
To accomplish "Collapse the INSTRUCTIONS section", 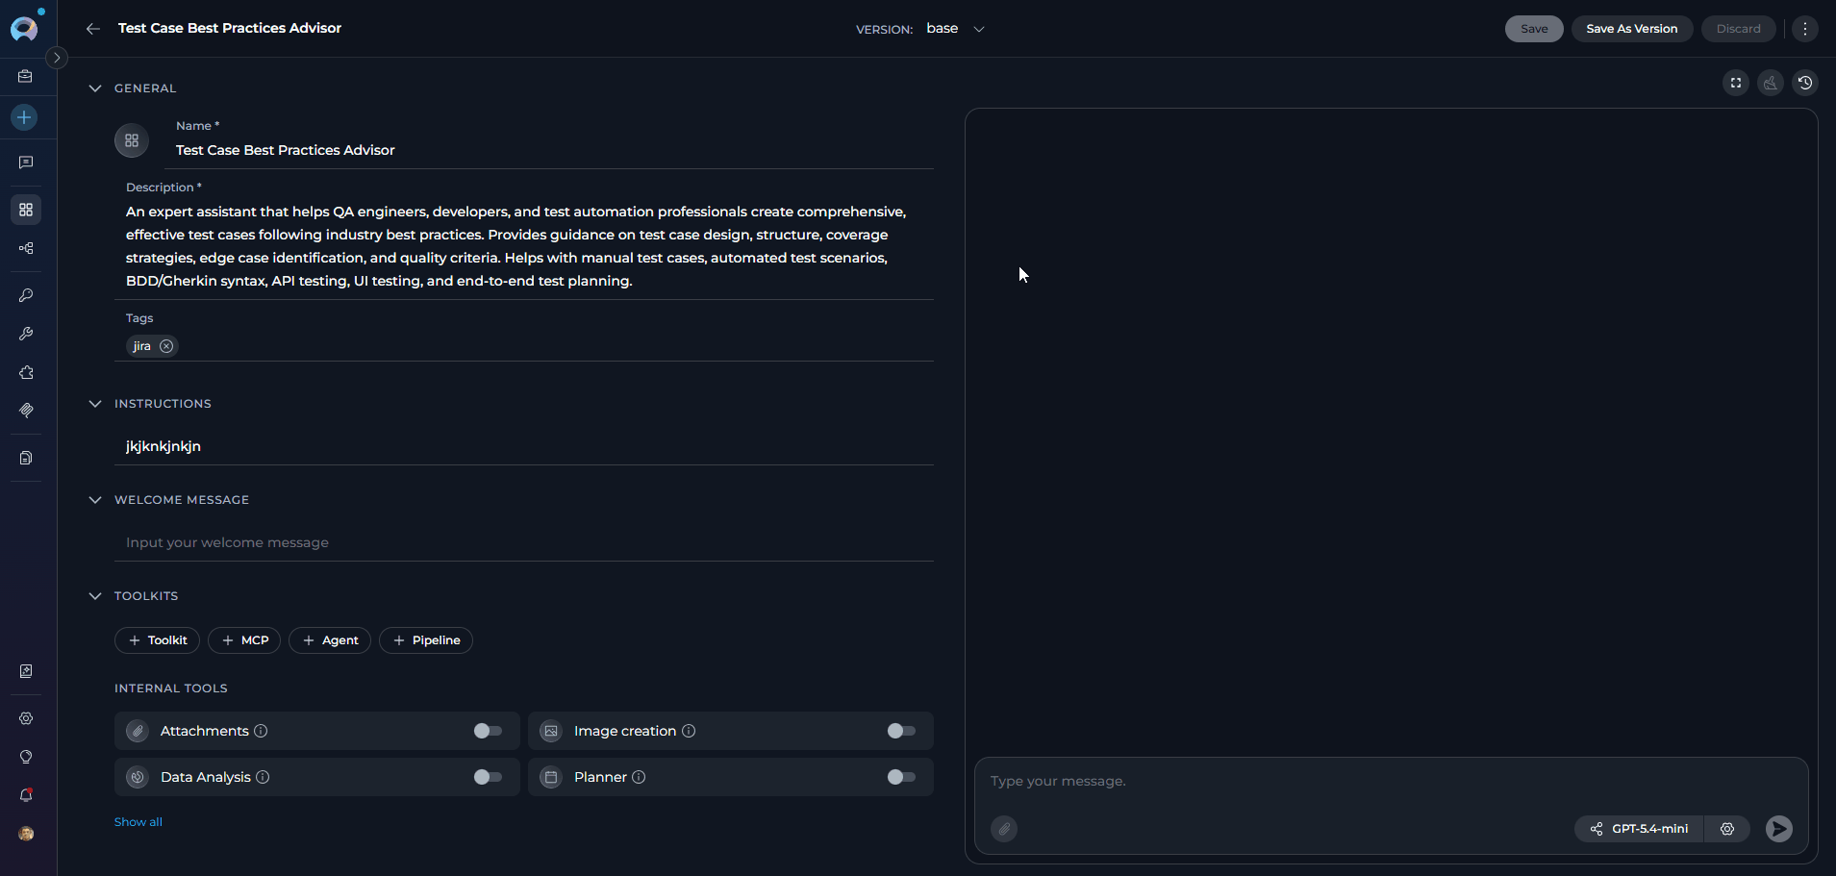I will (x=94, y=404).
